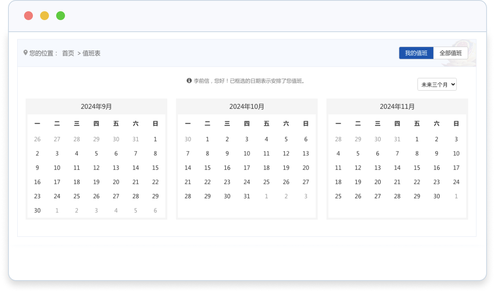
Task: Switch to 我的值班 tab
Action: point(416,53)
